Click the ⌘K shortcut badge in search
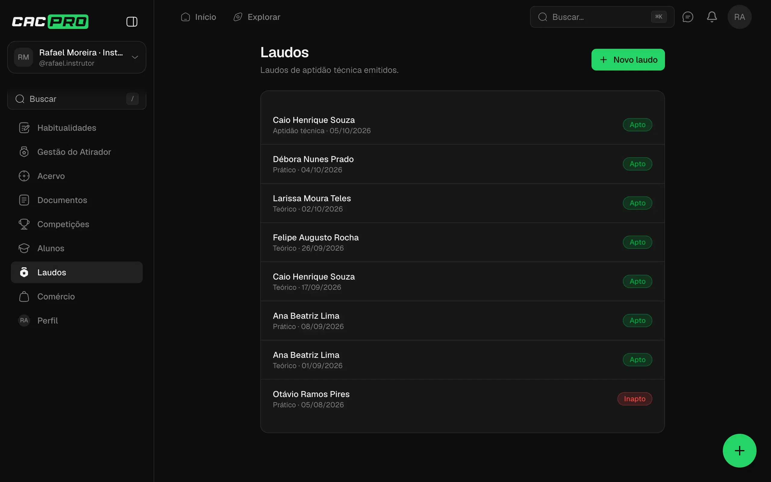 pyautogui.click(x=659, y=17)
